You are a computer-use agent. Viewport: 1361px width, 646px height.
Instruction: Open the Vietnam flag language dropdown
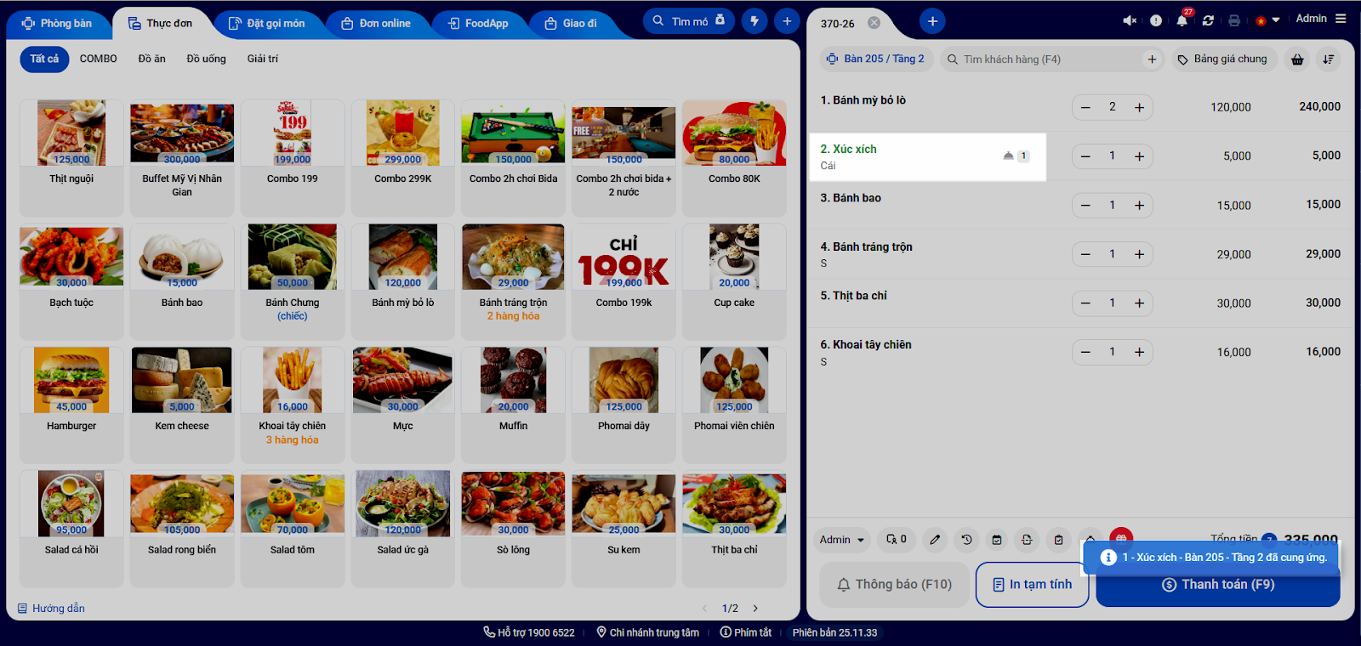[1267, 20]
